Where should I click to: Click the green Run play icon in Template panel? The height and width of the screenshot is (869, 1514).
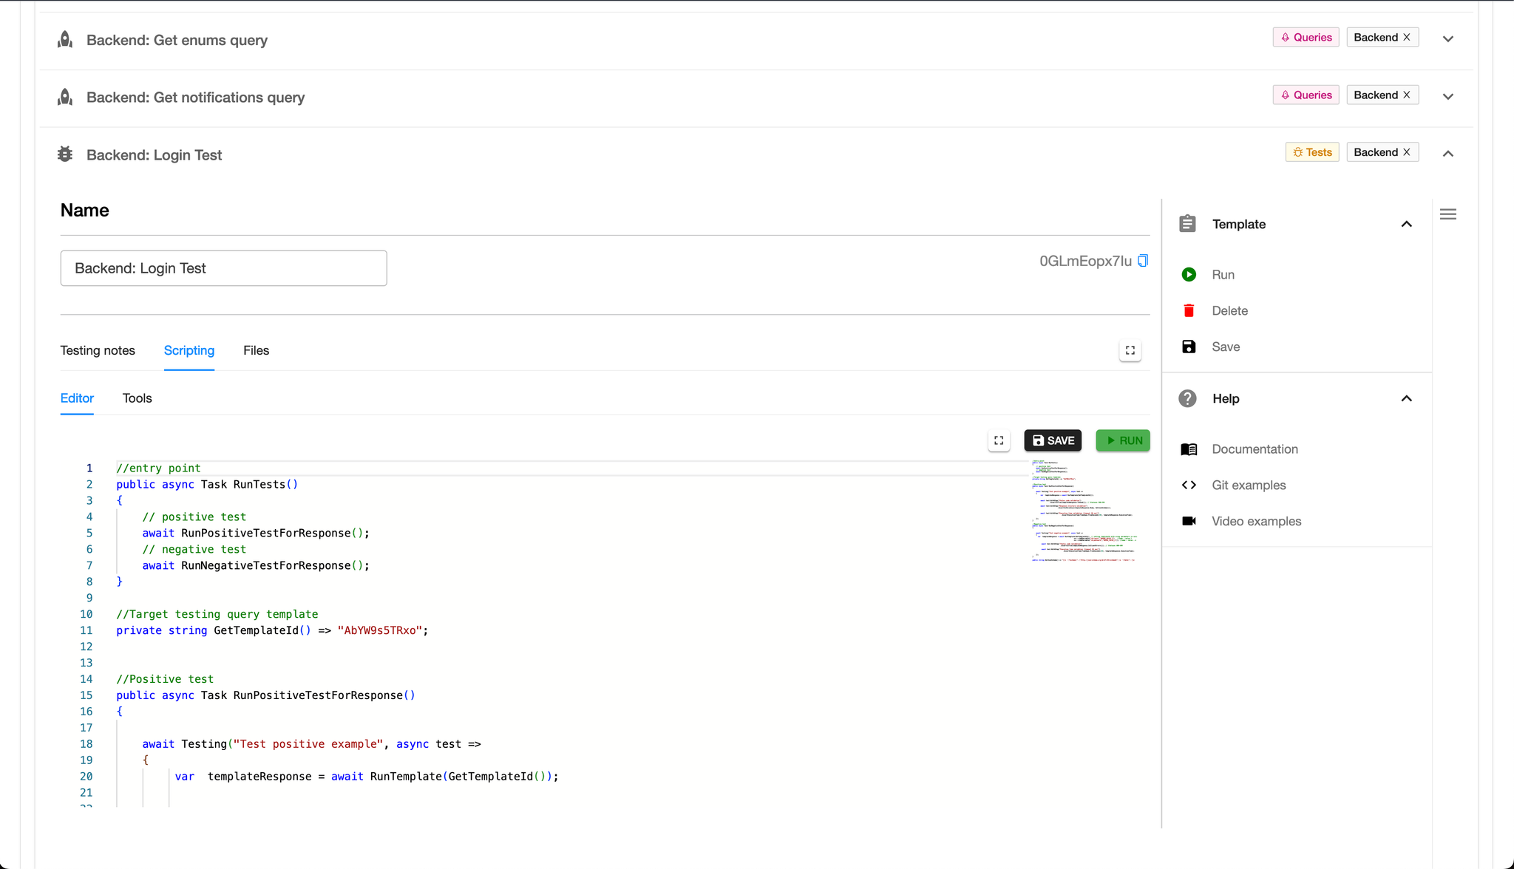(1189, 275)
